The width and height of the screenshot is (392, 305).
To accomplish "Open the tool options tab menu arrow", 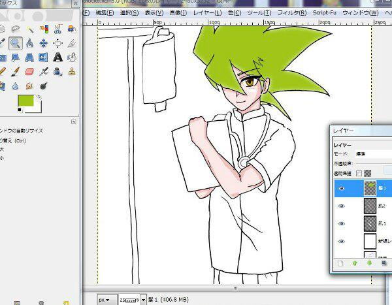I will click(x=73, y=121).
